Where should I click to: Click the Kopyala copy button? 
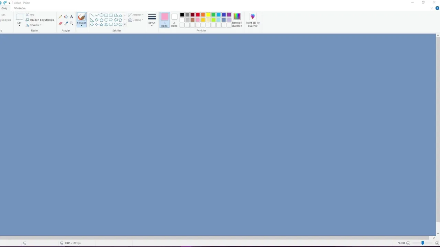click(x=6, y=20)
